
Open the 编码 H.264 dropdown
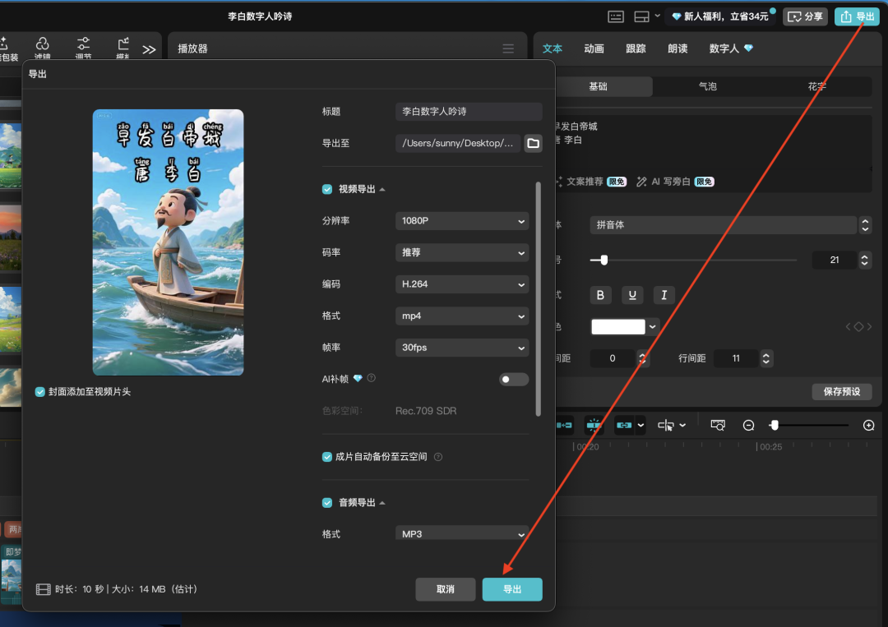coord(462,284)
